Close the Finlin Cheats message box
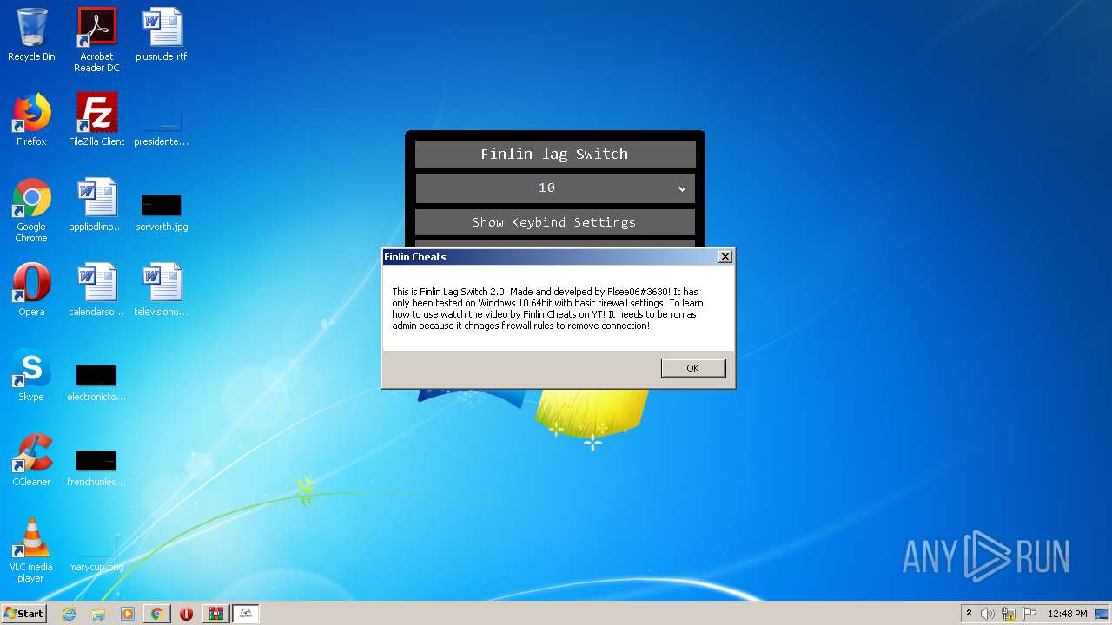Screen dimensions: 1112x625 pos(725,257)
